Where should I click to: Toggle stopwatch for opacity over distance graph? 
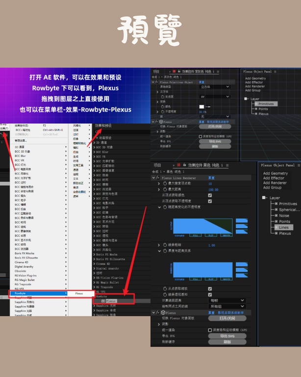tap(165, 207)
